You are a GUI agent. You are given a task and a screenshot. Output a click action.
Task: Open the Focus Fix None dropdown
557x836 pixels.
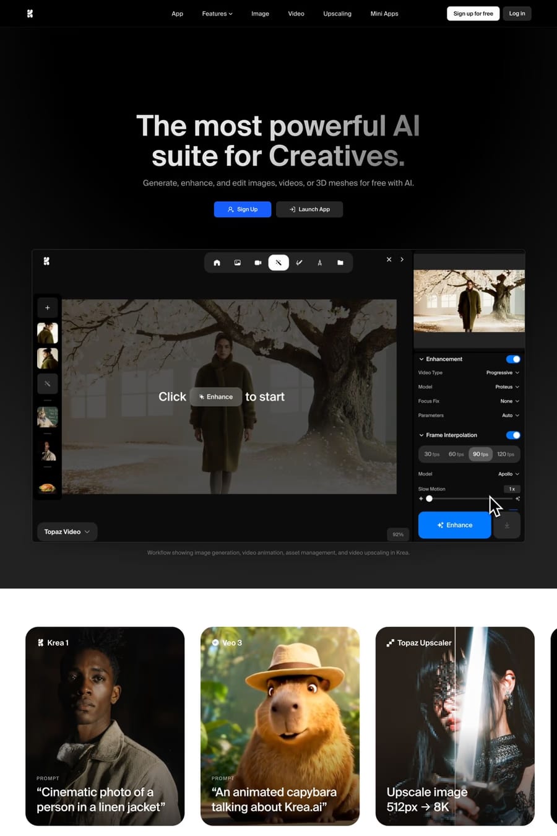[x=509, y=401]
